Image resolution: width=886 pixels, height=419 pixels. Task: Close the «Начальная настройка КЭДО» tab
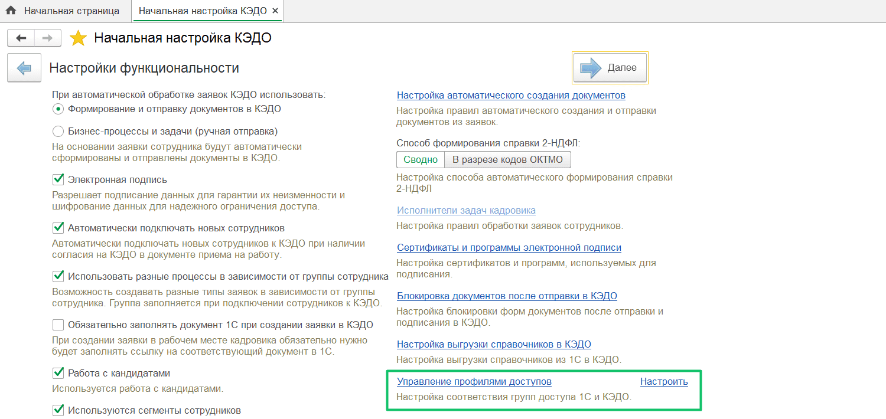coord(274,10)
